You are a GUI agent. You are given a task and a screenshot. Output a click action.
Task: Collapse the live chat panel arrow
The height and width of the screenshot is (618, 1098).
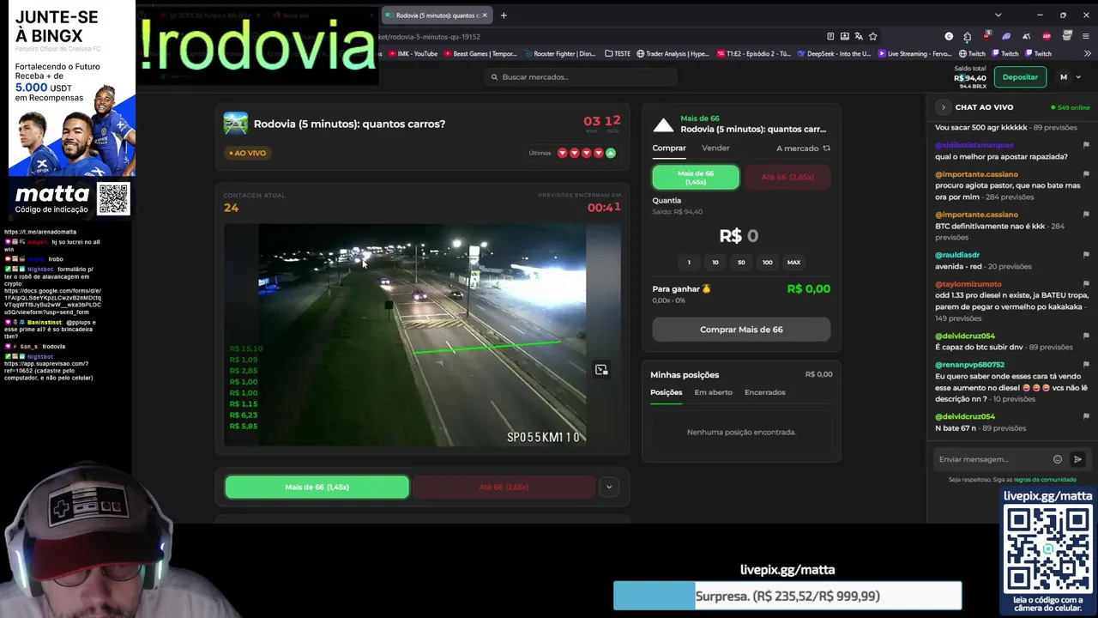(x=943, y=107)
